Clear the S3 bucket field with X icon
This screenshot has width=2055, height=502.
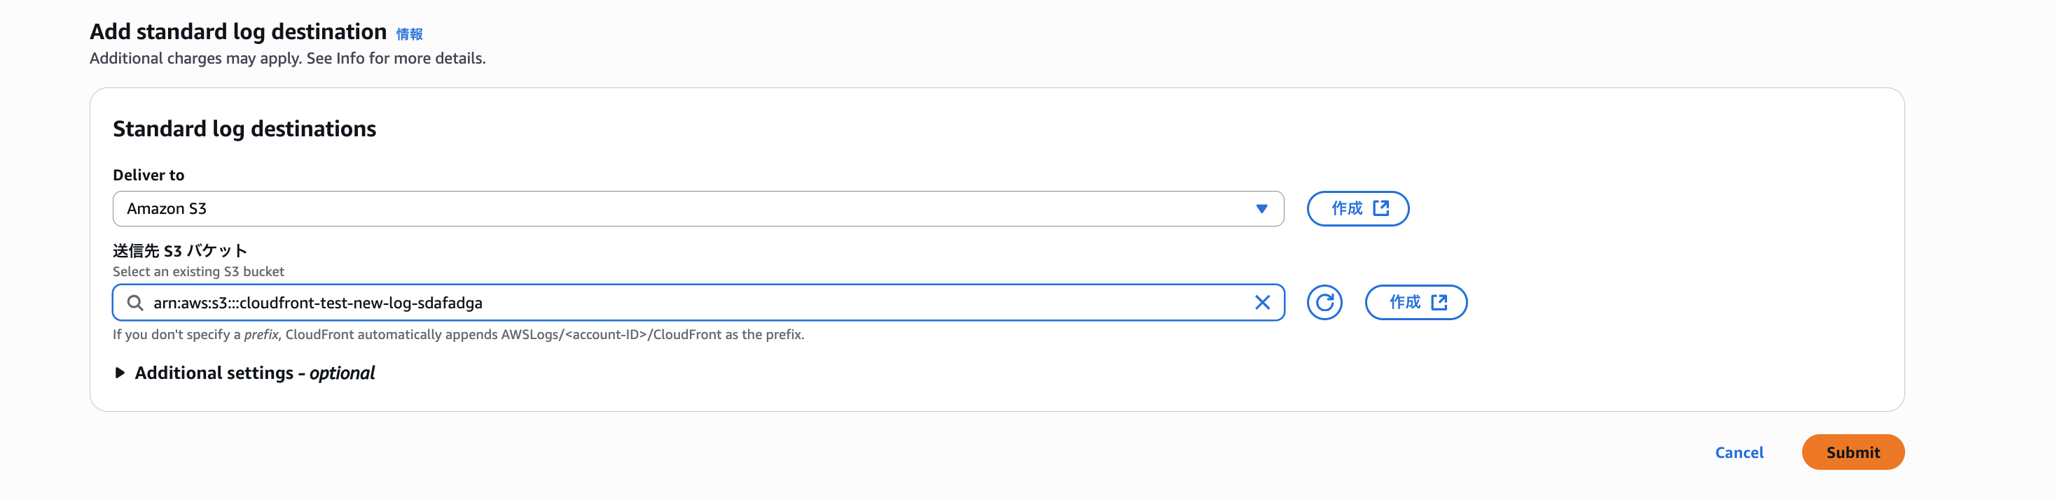(1262, 303)
